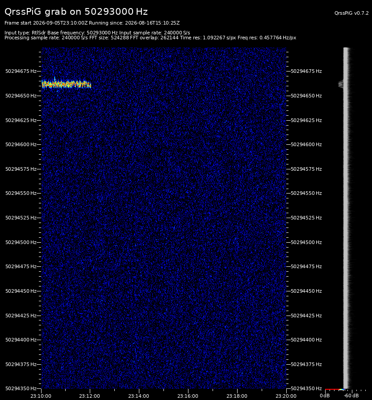Click the red-to-blue color scale bar

pyautogui.click(x=335, y=390)
